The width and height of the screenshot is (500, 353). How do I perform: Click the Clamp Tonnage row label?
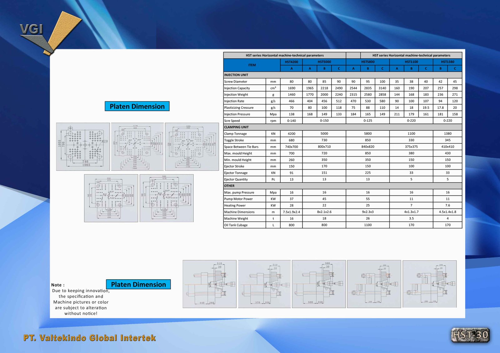pos(235,134)
